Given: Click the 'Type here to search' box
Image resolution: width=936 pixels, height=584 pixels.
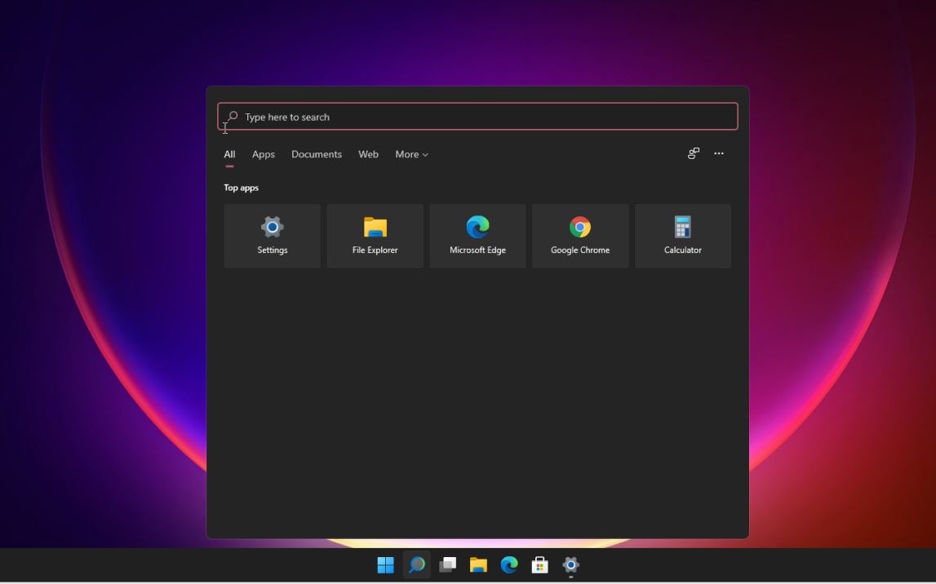Looking at the screenshot, I should point(477,117).
